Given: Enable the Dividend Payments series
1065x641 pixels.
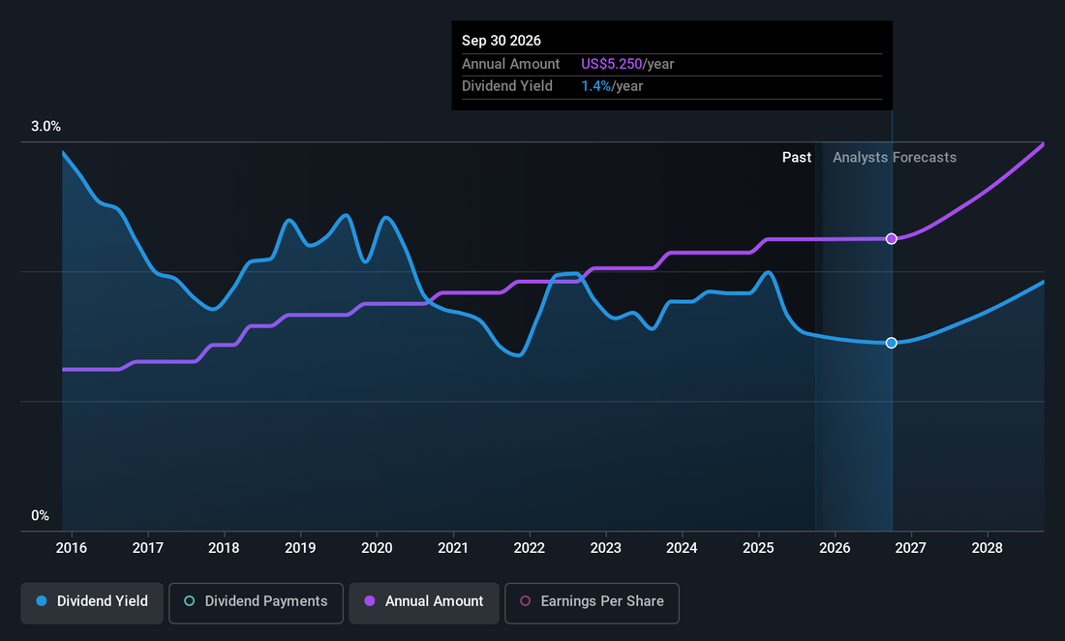Looking at the screenshot, I should [256, 601].
